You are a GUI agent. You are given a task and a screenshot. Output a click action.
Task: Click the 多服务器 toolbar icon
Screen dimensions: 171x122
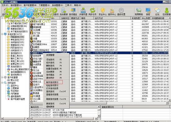(x=83, y=12)
